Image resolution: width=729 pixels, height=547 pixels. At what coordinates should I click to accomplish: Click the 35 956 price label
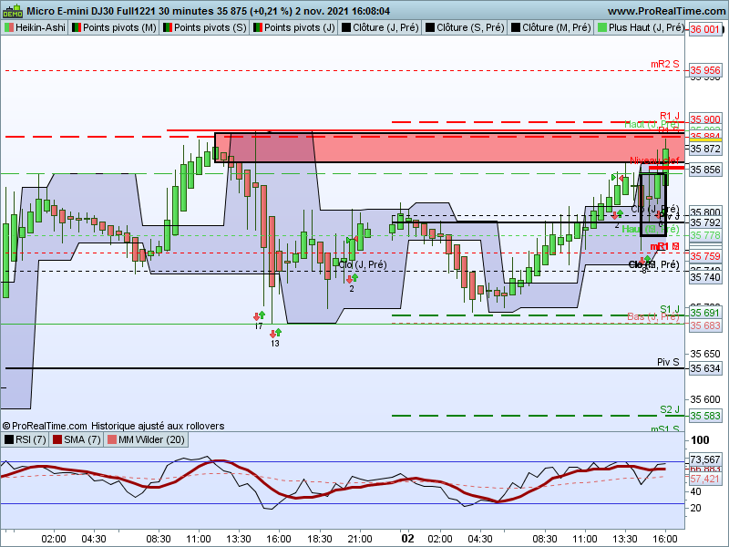point(704,70)
